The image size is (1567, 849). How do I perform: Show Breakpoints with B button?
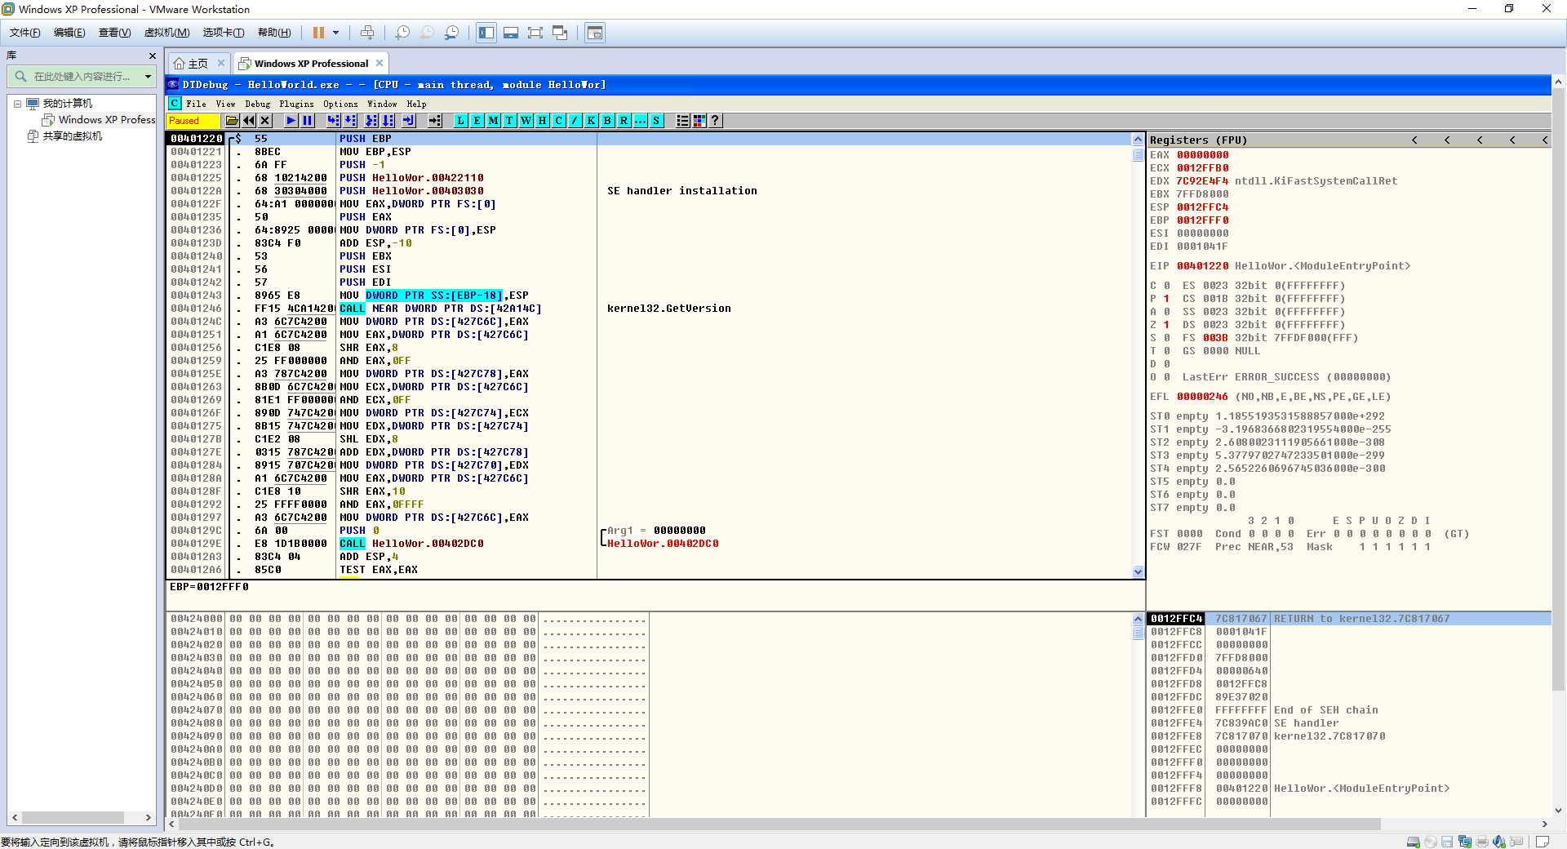coord(608,121)
